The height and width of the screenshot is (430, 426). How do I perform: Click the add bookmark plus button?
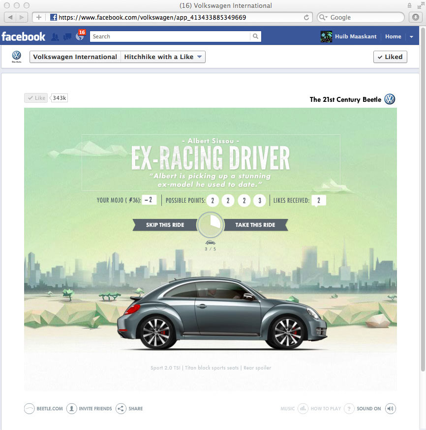39,17
